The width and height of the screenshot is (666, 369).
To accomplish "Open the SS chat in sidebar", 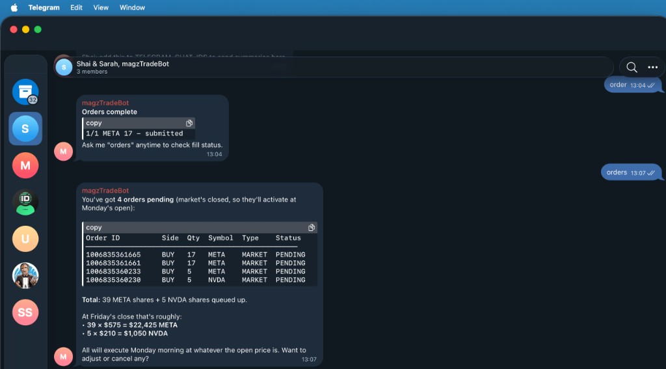I will point(25,312).
